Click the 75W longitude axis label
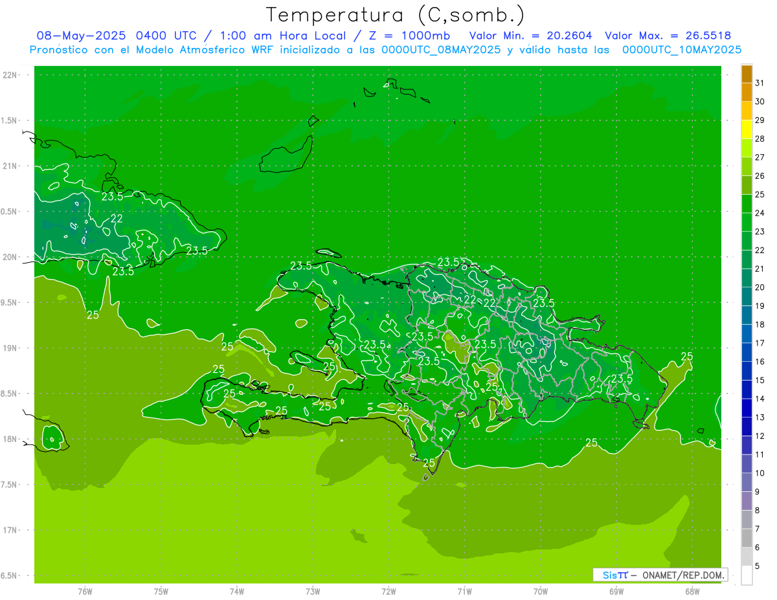777x600 pixels. [161, 591]
